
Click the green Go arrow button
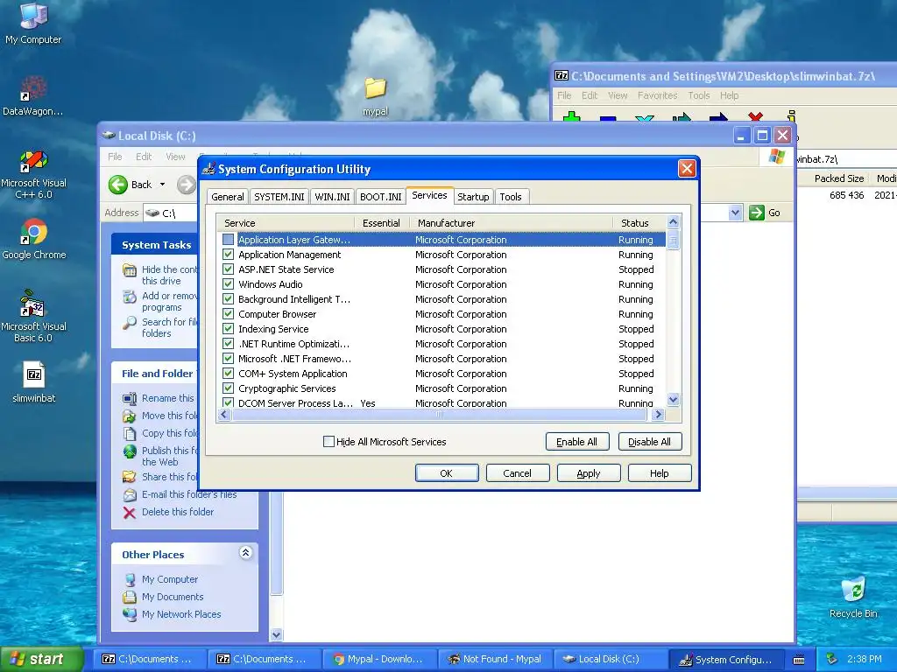pos(756,213)
